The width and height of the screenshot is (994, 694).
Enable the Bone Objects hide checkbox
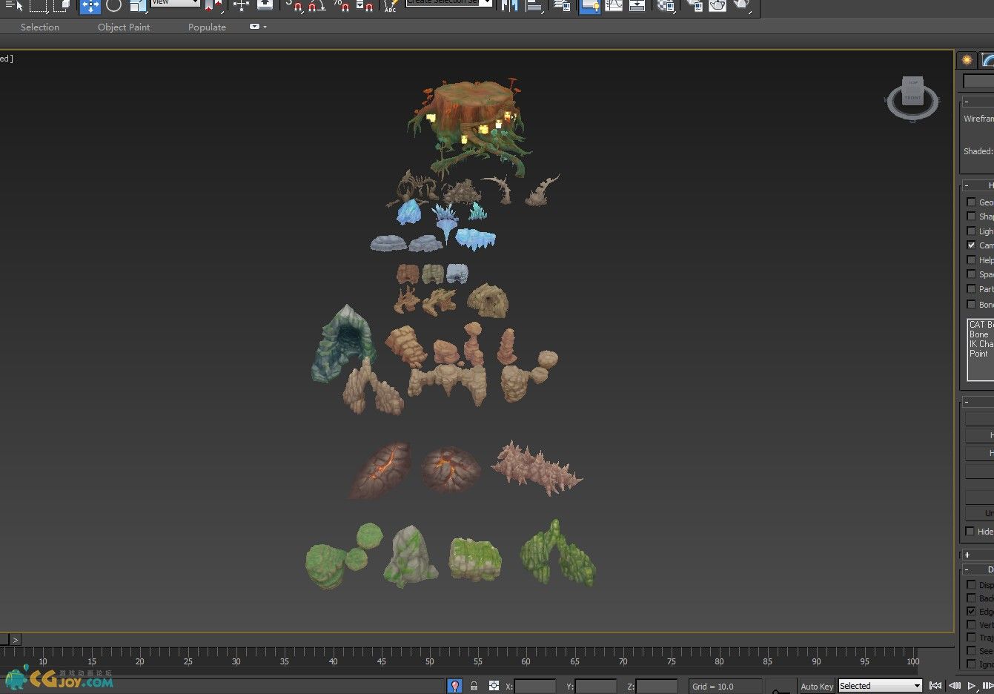(x=972, y=304)
